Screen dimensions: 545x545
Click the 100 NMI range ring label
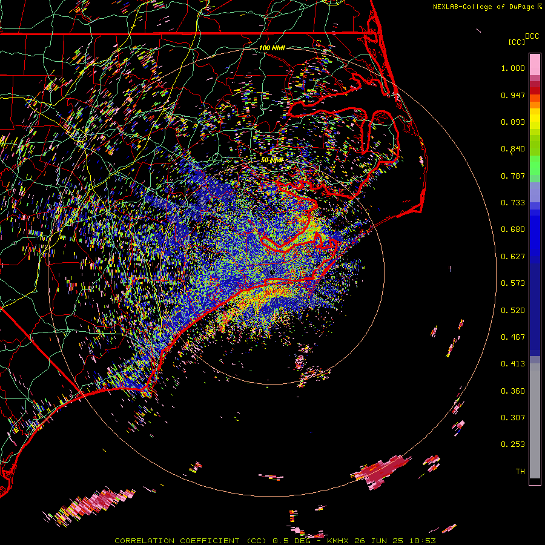272,48
